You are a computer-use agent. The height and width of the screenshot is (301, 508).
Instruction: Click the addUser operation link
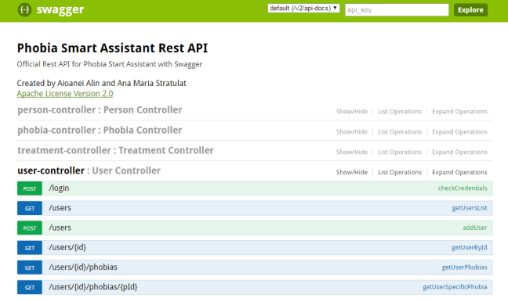point(474,228)
